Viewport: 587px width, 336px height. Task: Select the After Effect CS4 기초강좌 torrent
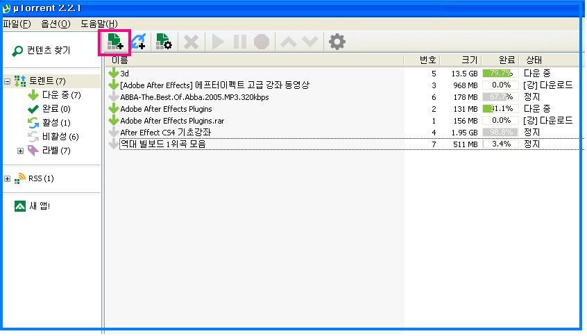click(343, 132)
